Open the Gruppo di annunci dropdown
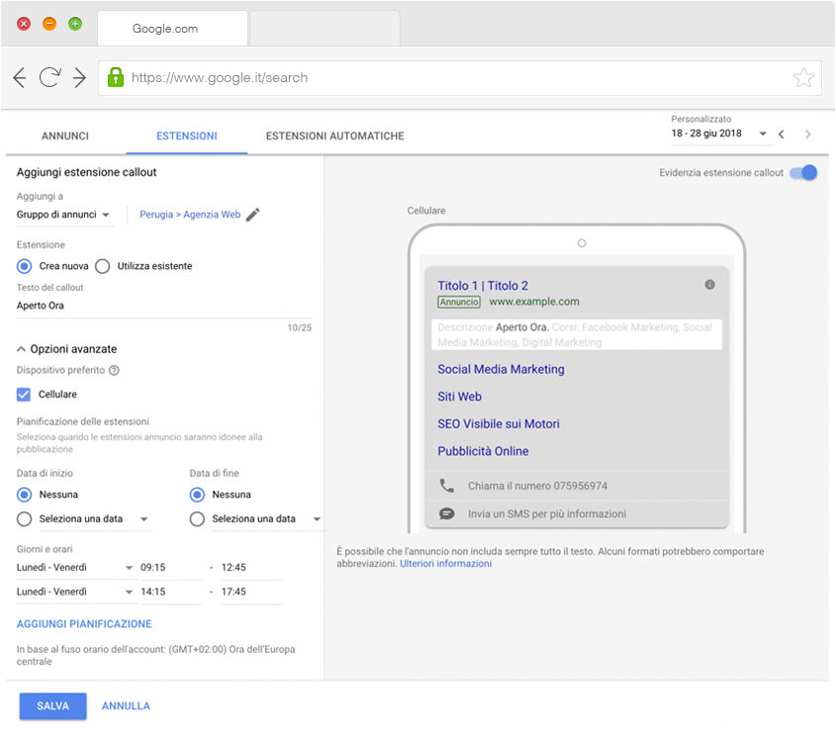Viewport: 836px width, 736px height. 63,215
